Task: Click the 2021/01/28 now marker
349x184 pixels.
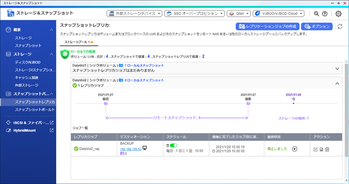Action: click(293, 103)
